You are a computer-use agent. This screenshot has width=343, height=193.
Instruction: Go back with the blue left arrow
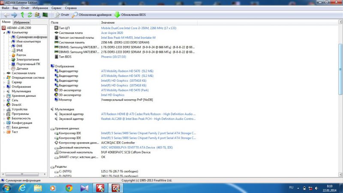[x=6, y=15]
